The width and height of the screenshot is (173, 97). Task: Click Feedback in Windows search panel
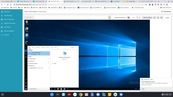tap(73, 47)
